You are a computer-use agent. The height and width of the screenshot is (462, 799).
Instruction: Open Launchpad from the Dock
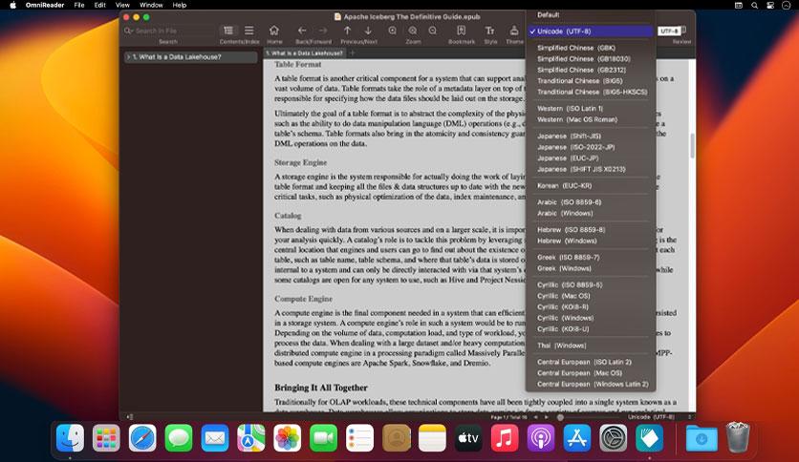[106, 437]
